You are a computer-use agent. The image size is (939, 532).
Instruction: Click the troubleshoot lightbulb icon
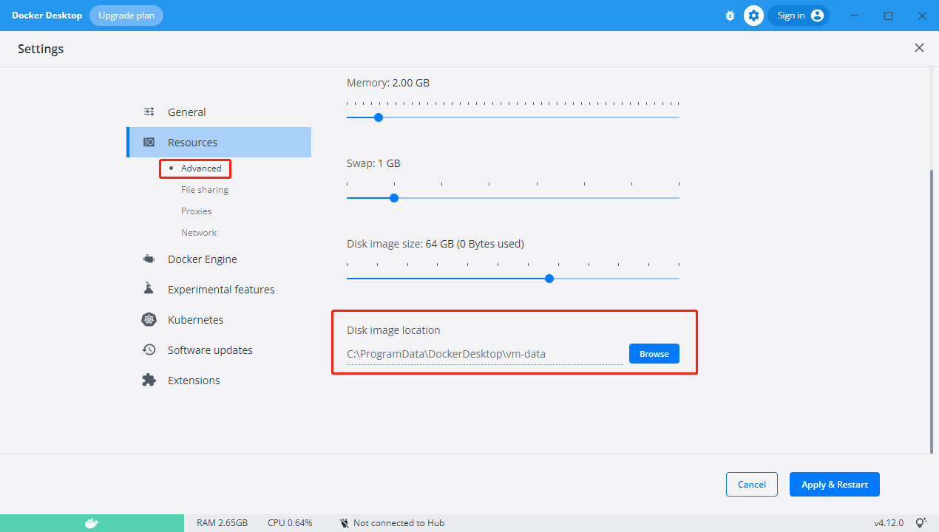pyautogui.click(x=922, y=522)
